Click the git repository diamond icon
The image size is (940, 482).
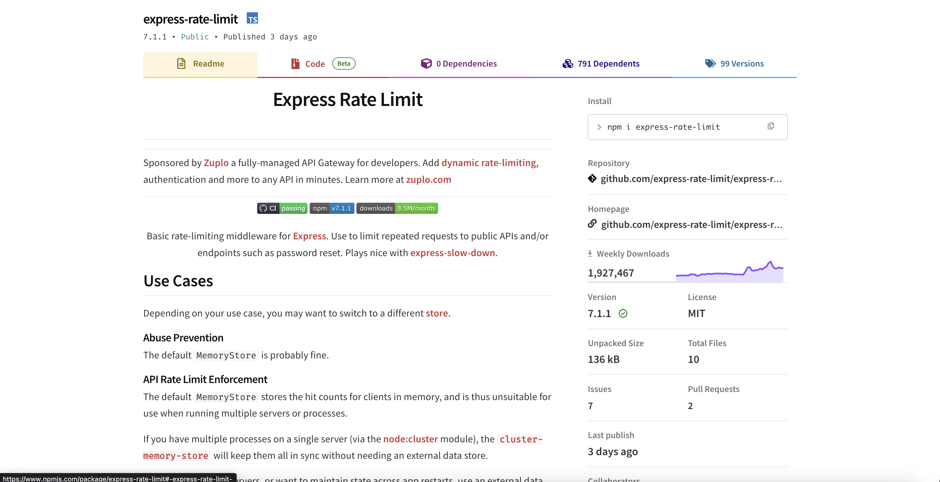click(592, 179)
